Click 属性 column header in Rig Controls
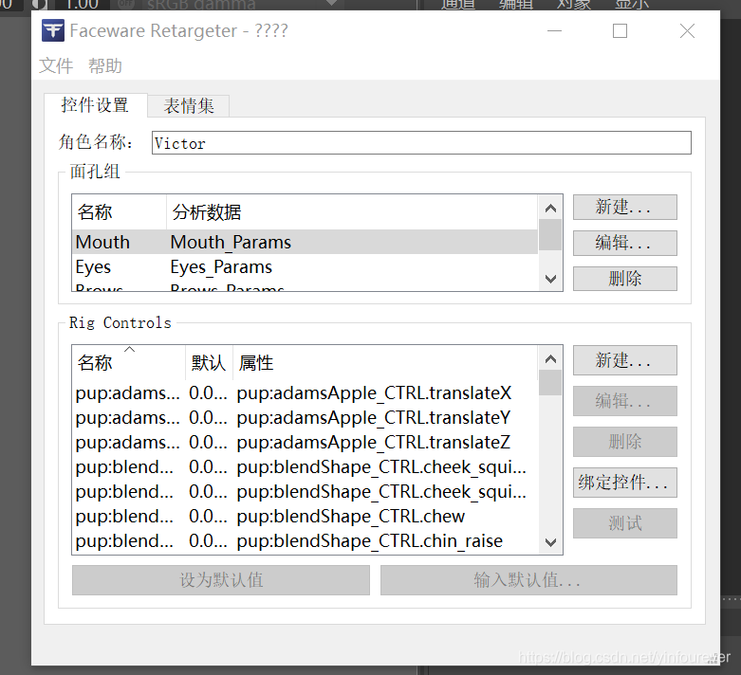 [x=385, y=363]
